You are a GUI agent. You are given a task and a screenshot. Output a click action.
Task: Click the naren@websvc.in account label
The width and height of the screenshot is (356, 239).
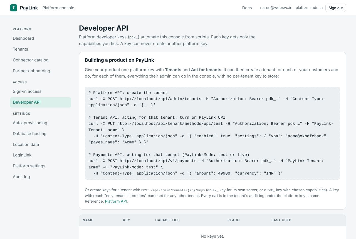pyautogui.click(x=291, y=8)
